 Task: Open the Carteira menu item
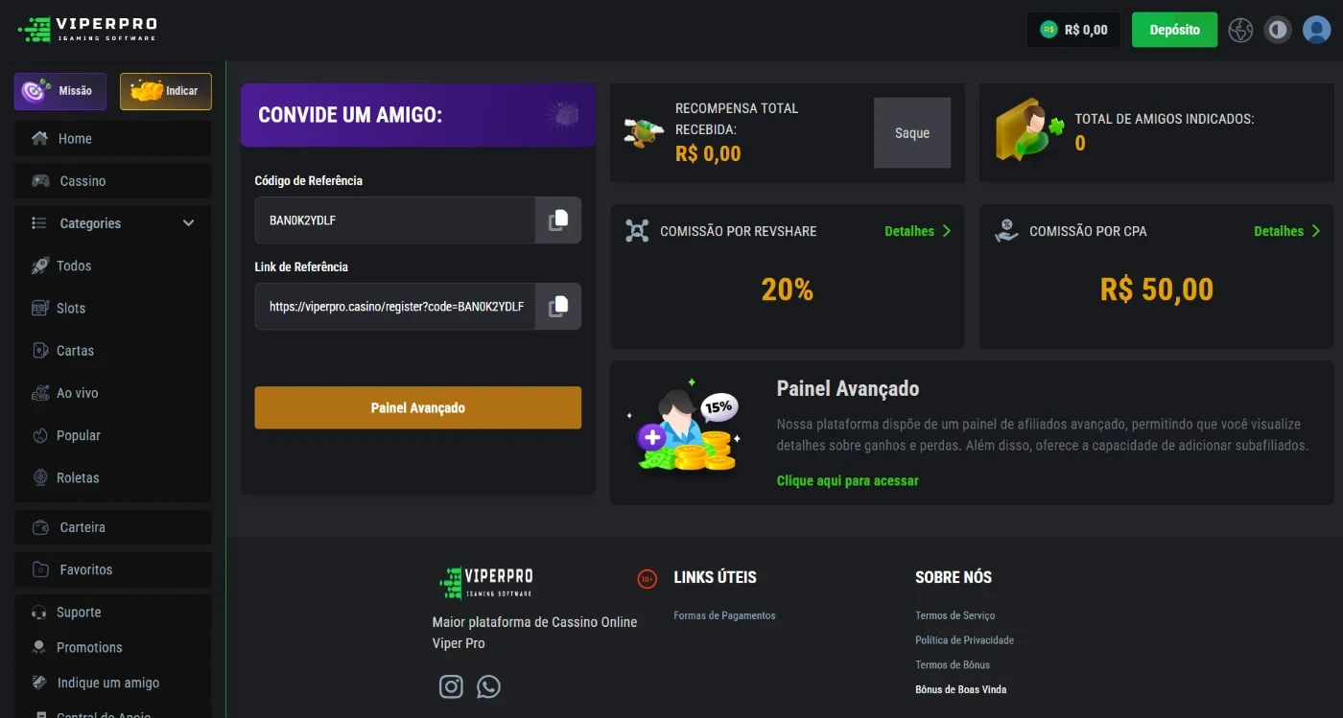(x=82, y=527)
